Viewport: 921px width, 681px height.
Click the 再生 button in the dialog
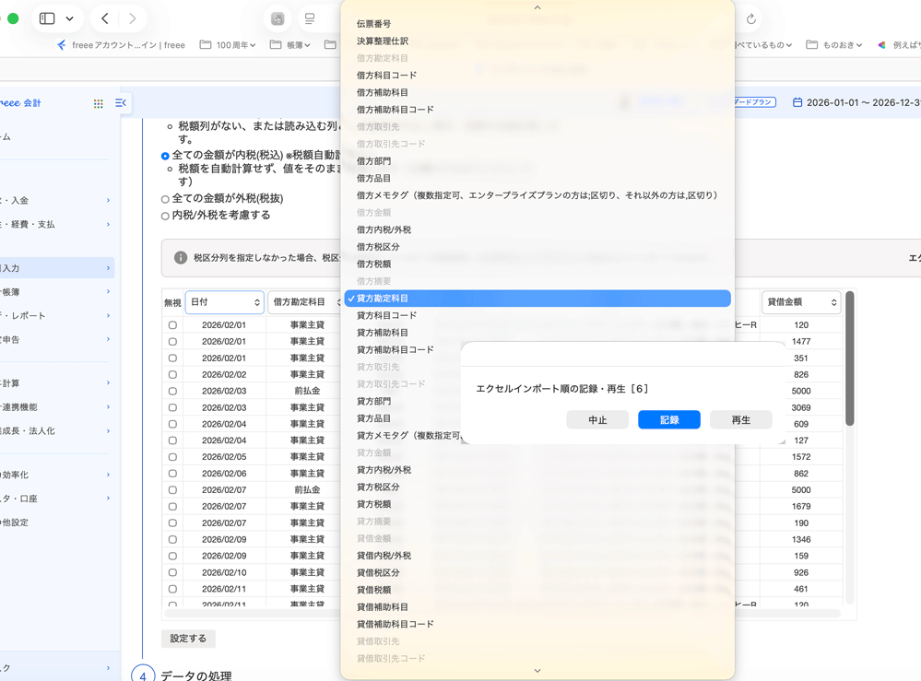pyautogui.click(x=740, y=420)
